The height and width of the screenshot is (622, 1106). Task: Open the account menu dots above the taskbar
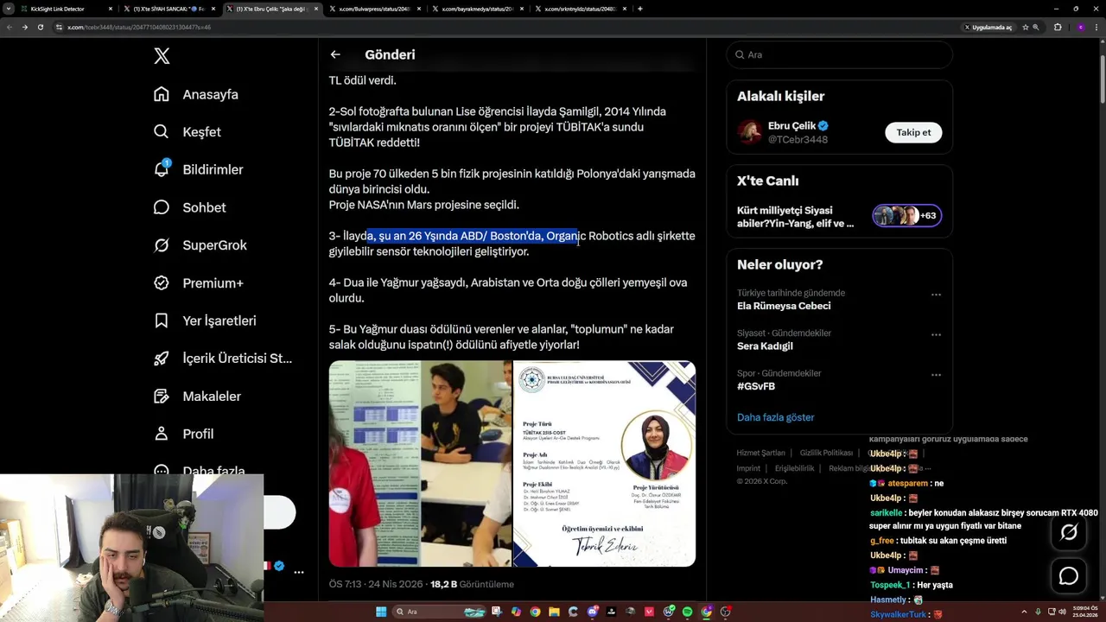(x=299, y=572)
